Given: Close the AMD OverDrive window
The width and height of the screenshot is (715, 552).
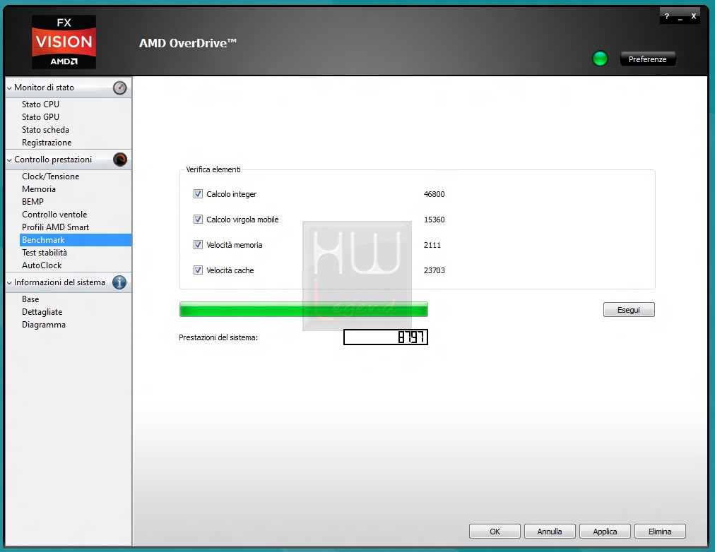Looking at the screenshot, I should coord(694,16).
